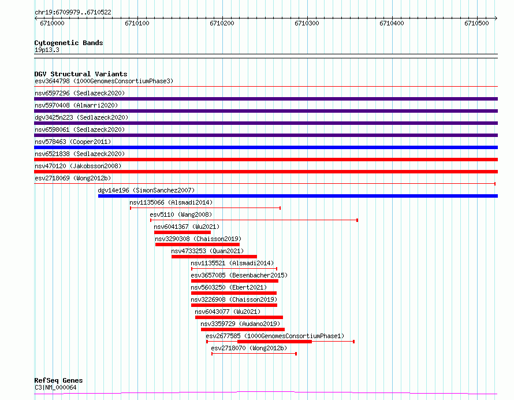
Task: Open nsv5603250 (Ebert2021) label
Action: click(x=229, y=287)
